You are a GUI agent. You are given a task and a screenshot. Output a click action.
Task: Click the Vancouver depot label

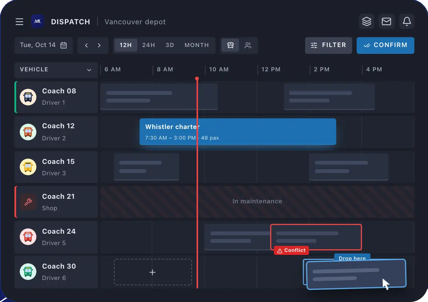click(135, 22)
